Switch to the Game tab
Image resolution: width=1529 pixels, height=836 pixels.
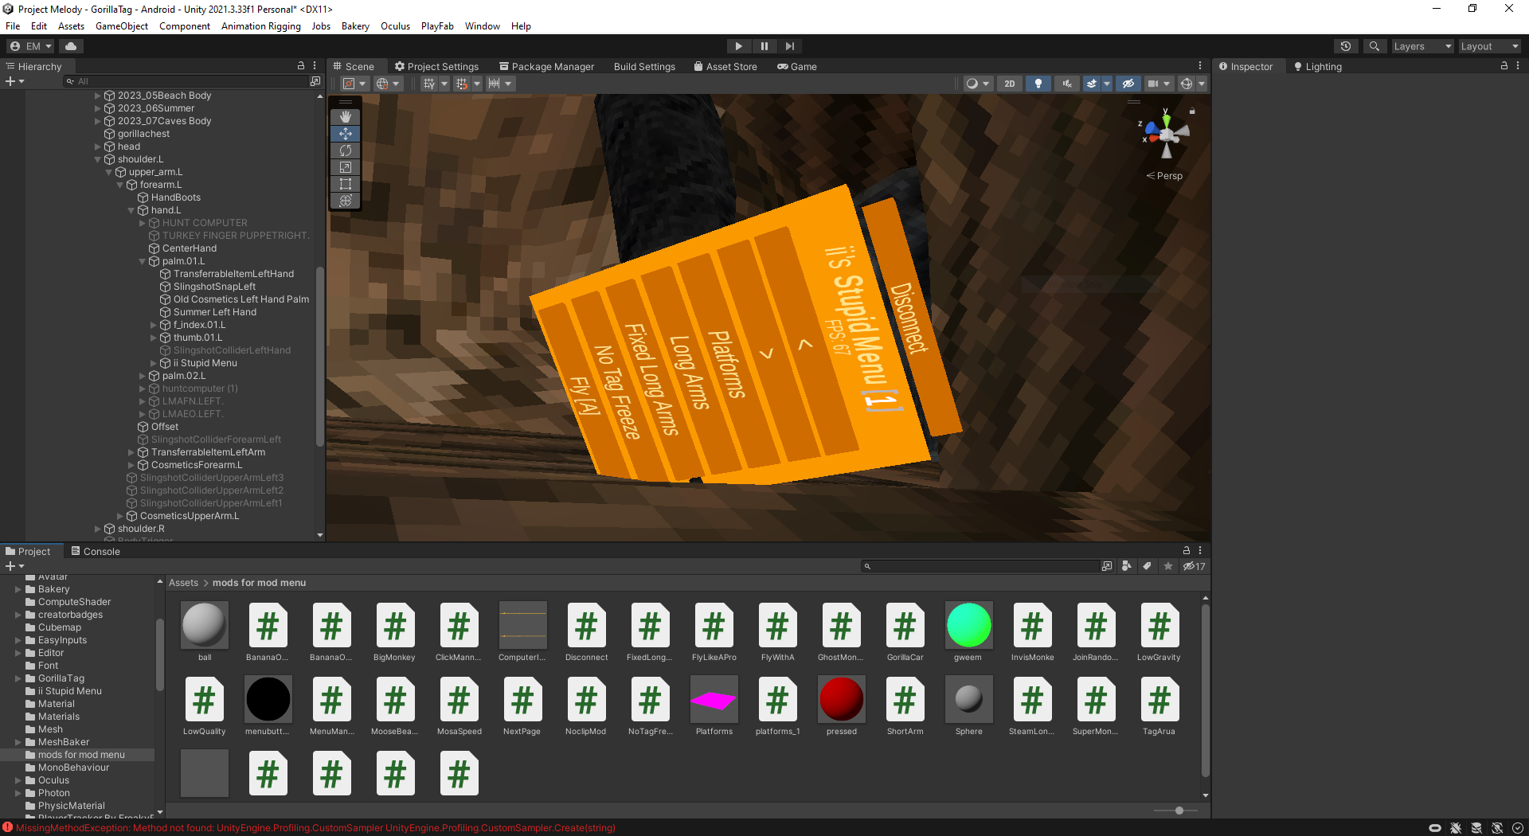[x=797, y=66]
